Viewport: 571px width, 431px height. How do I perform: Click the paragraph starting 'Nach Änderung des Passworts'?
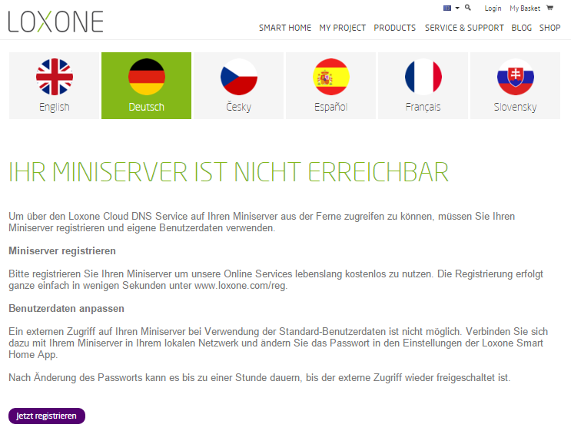[260, 377]
